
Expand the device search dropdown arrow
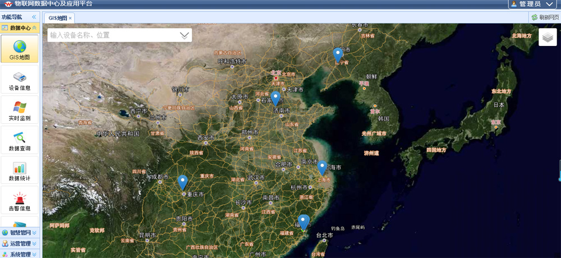(x=184, y=35)
